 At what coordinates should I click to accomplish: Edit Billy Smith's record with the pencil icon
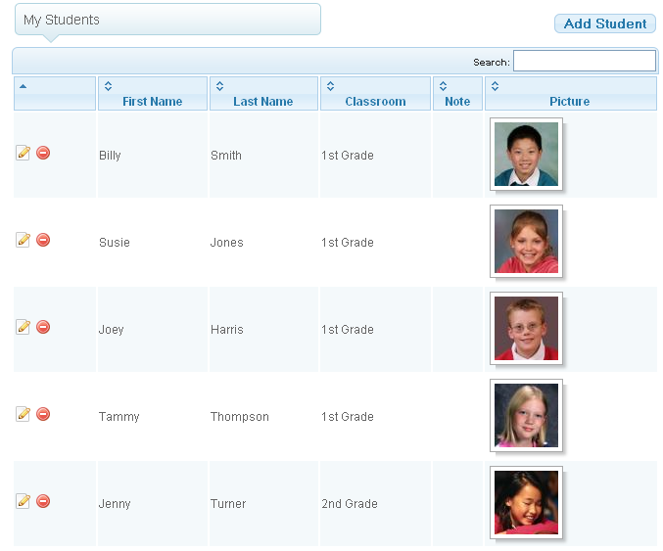(24, 153)
